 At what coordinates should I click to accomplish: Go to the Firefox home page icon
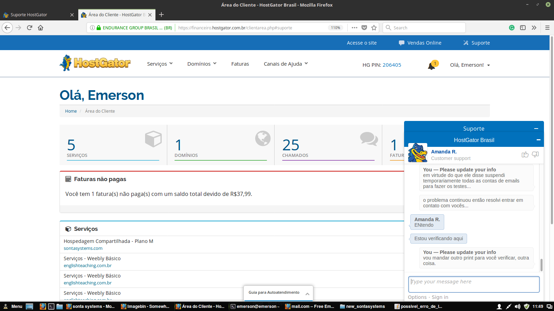pyautogui.click(x=41, y=28)
